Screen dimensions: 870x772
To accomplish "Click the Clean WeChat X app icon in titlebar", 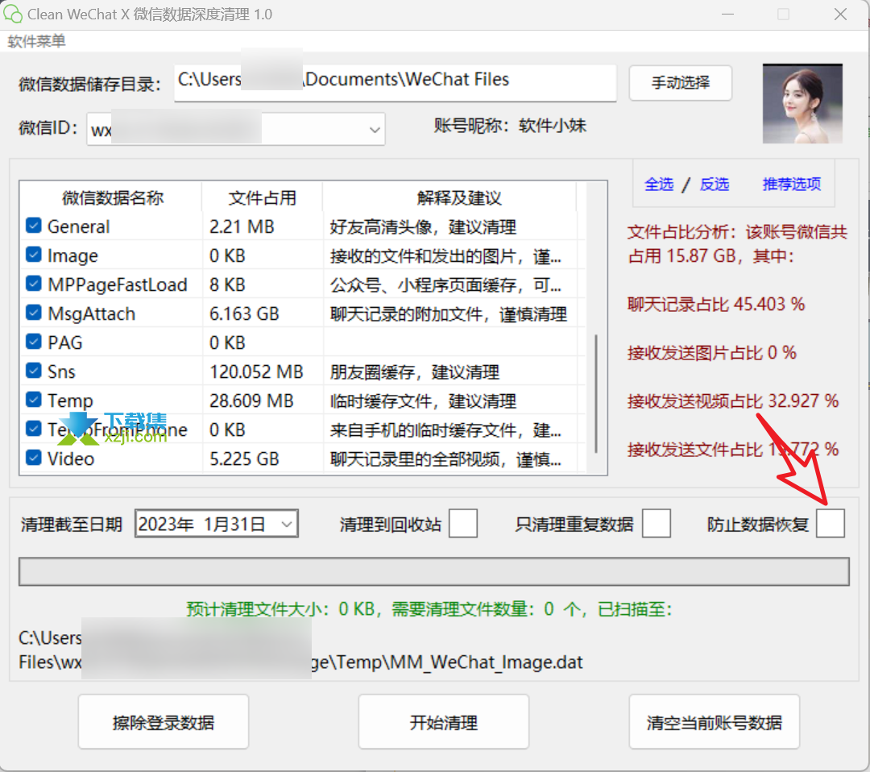I will click(x=13, y=14).
